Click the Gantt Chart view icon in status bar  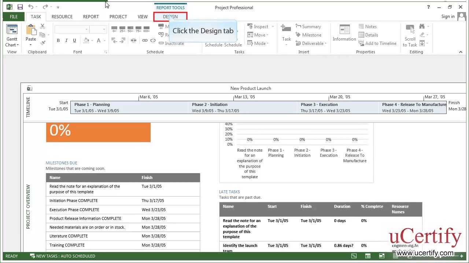tap(354, 256)
